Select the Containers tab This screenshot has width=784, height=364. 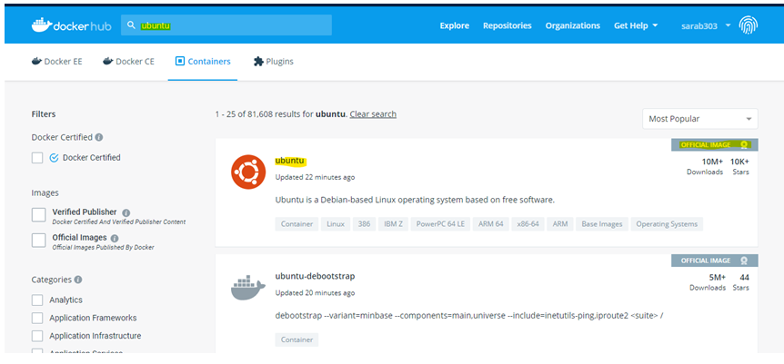coord(203,62)
